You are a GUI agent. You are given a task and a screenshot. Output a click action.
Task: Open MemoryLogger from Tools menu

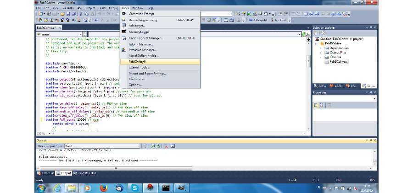160,32
